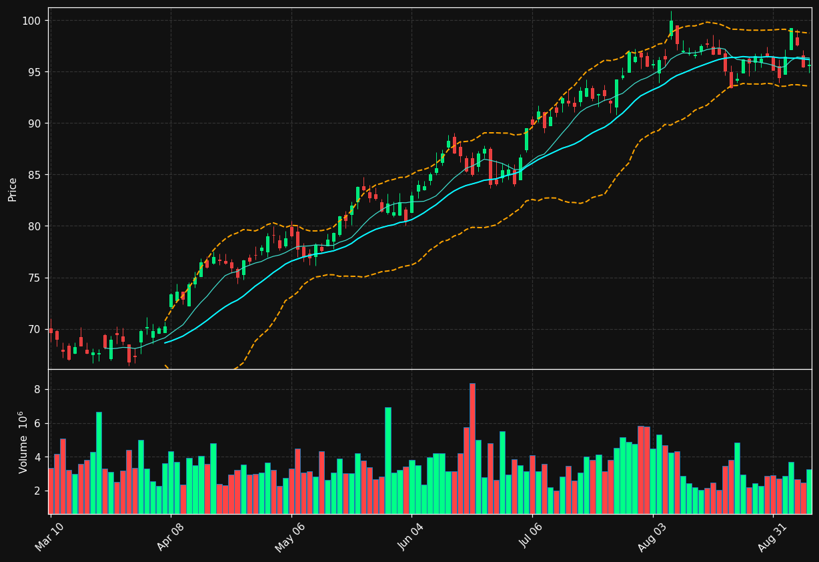Screen dimensions: 819x562
Task: Click the 100 price axis label
Action: pos(31,21)
